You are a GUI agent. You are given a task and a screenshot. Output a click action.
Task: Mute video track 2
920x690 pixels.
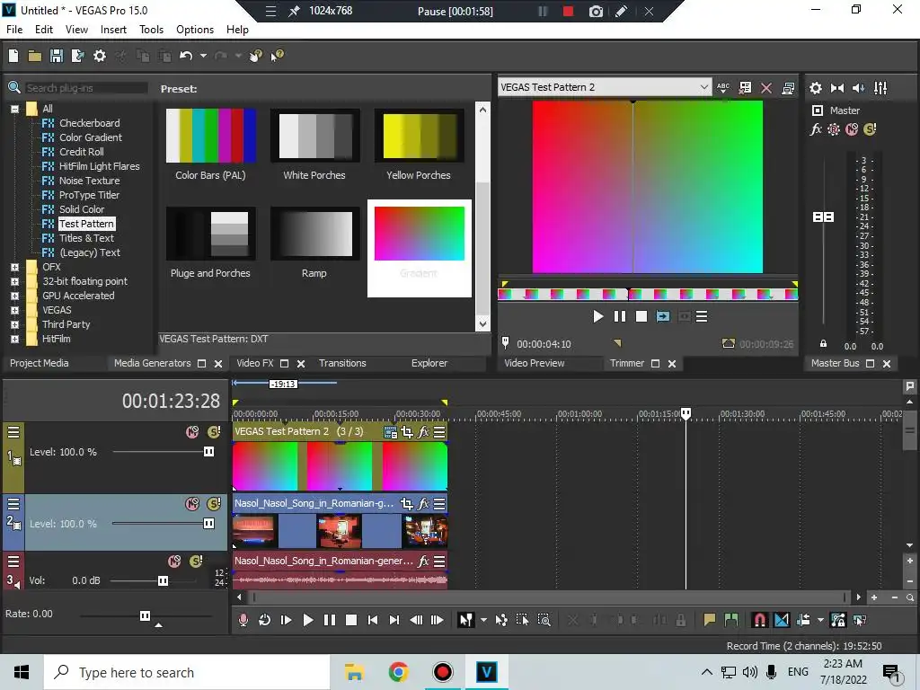192,504
